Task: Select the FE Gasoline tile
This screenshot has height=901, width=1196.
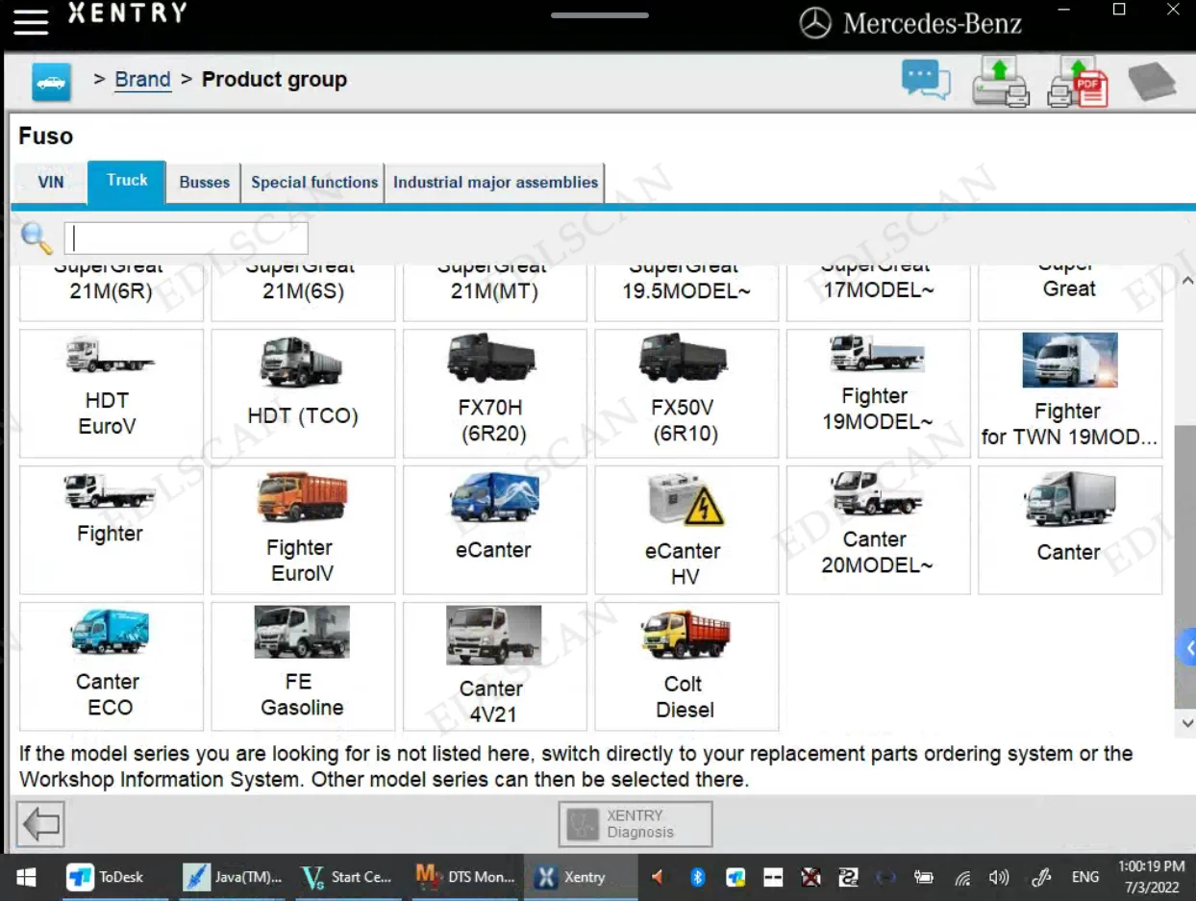Action: [x=303, y=666]
